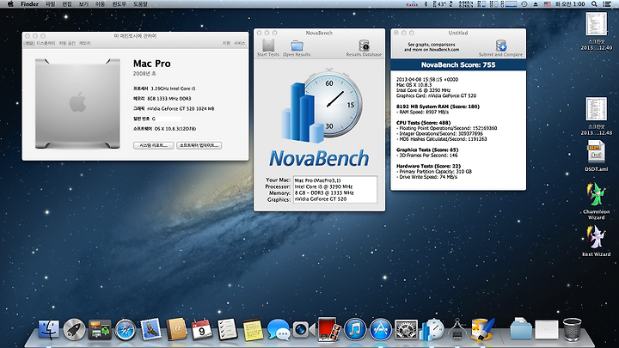Open the Apple menu
Screen dimensions: 619x348
(x=10, y=4)
